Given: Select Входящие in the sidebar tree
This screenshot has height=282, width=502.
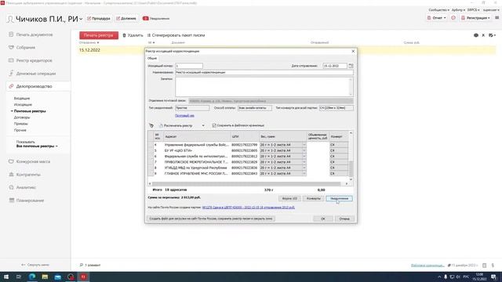Looking at the screenshot, I should pos(22,99).
